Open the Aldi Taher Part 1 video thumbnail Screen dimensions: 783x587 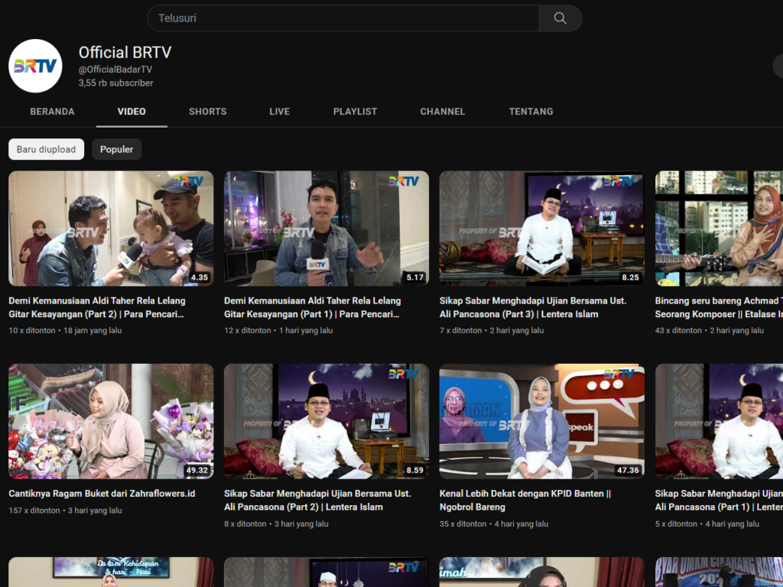(x=326, y=228)
